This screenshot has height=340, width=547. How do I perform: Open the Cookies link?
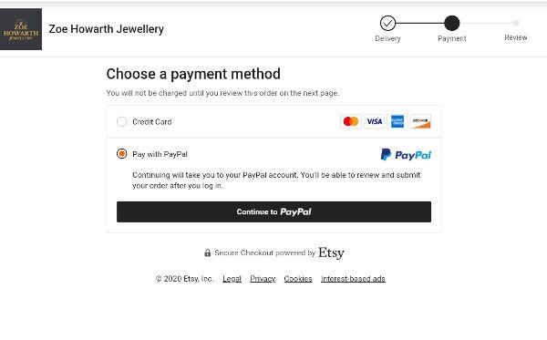pyautogui.click(x=298, y=279)
